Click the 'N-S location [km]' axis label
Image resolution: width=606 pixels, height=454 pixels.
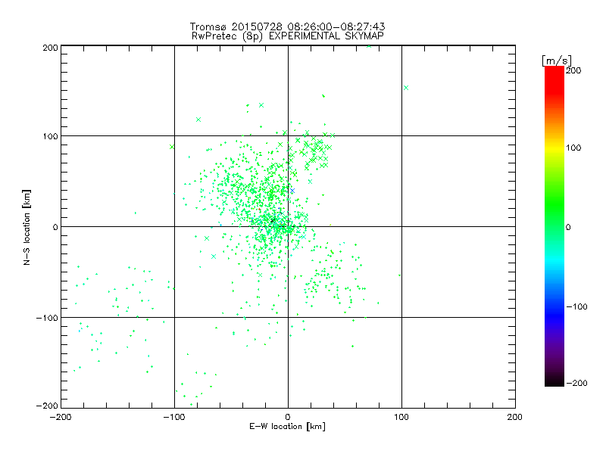pyautogui.click(x=27, y=228)
